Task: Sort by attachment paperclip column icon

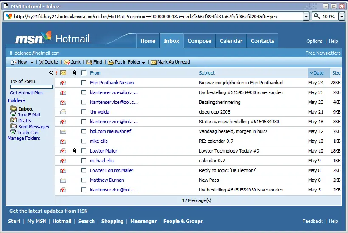Action: 74,73
